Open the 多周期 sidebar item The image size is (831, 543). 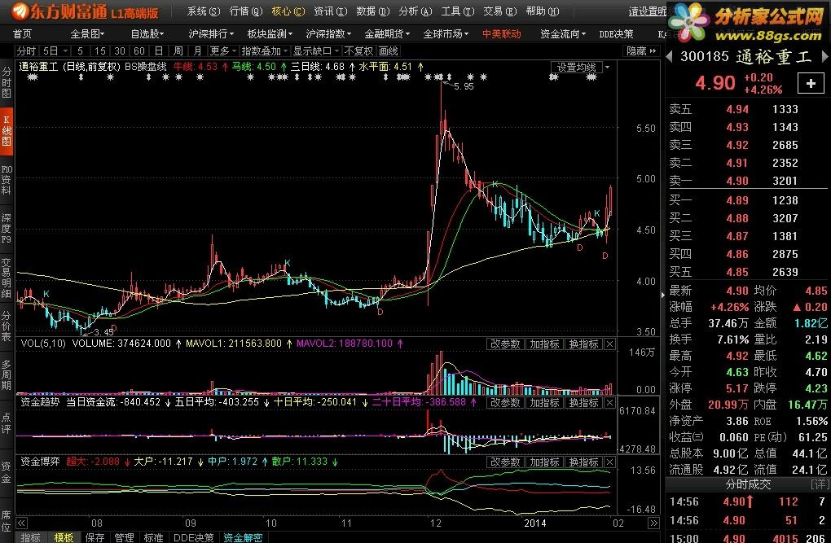pyautogui.click(x=7, y=375)
